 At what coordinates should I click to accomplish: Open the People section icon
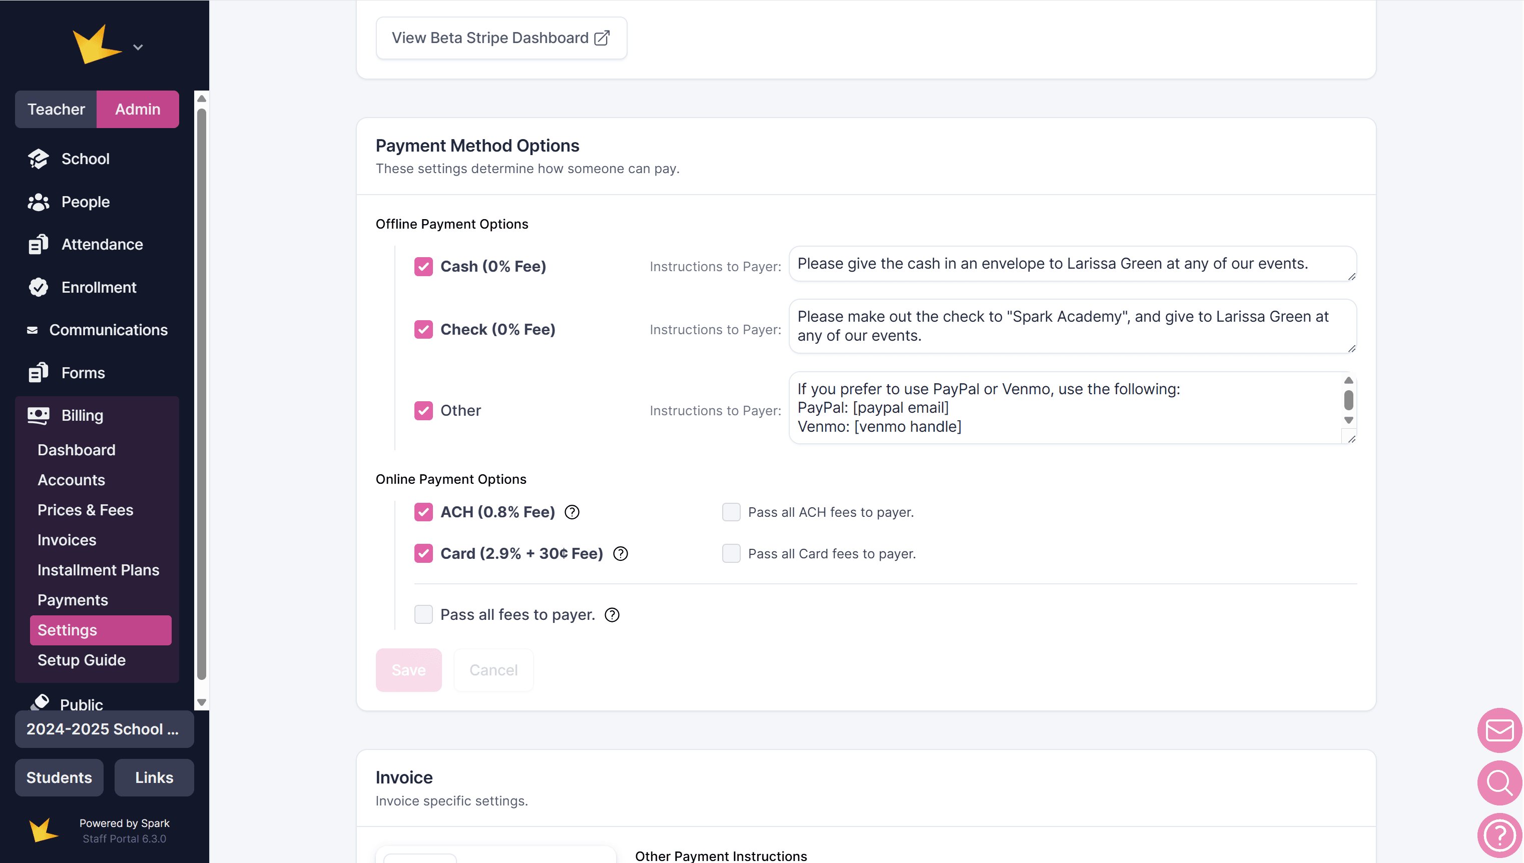coord(39,202)
